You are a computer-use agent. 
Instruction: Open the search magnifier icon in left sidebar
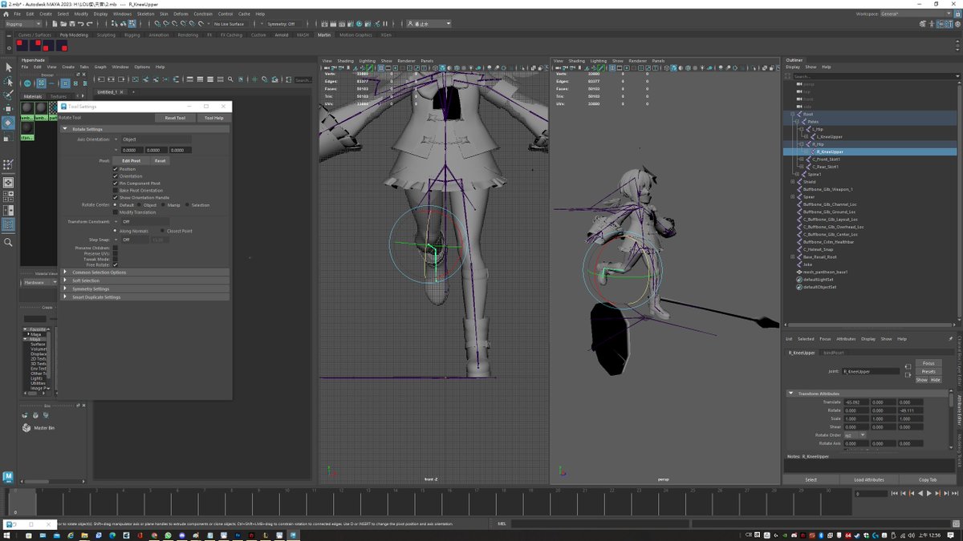pos(7,242)
